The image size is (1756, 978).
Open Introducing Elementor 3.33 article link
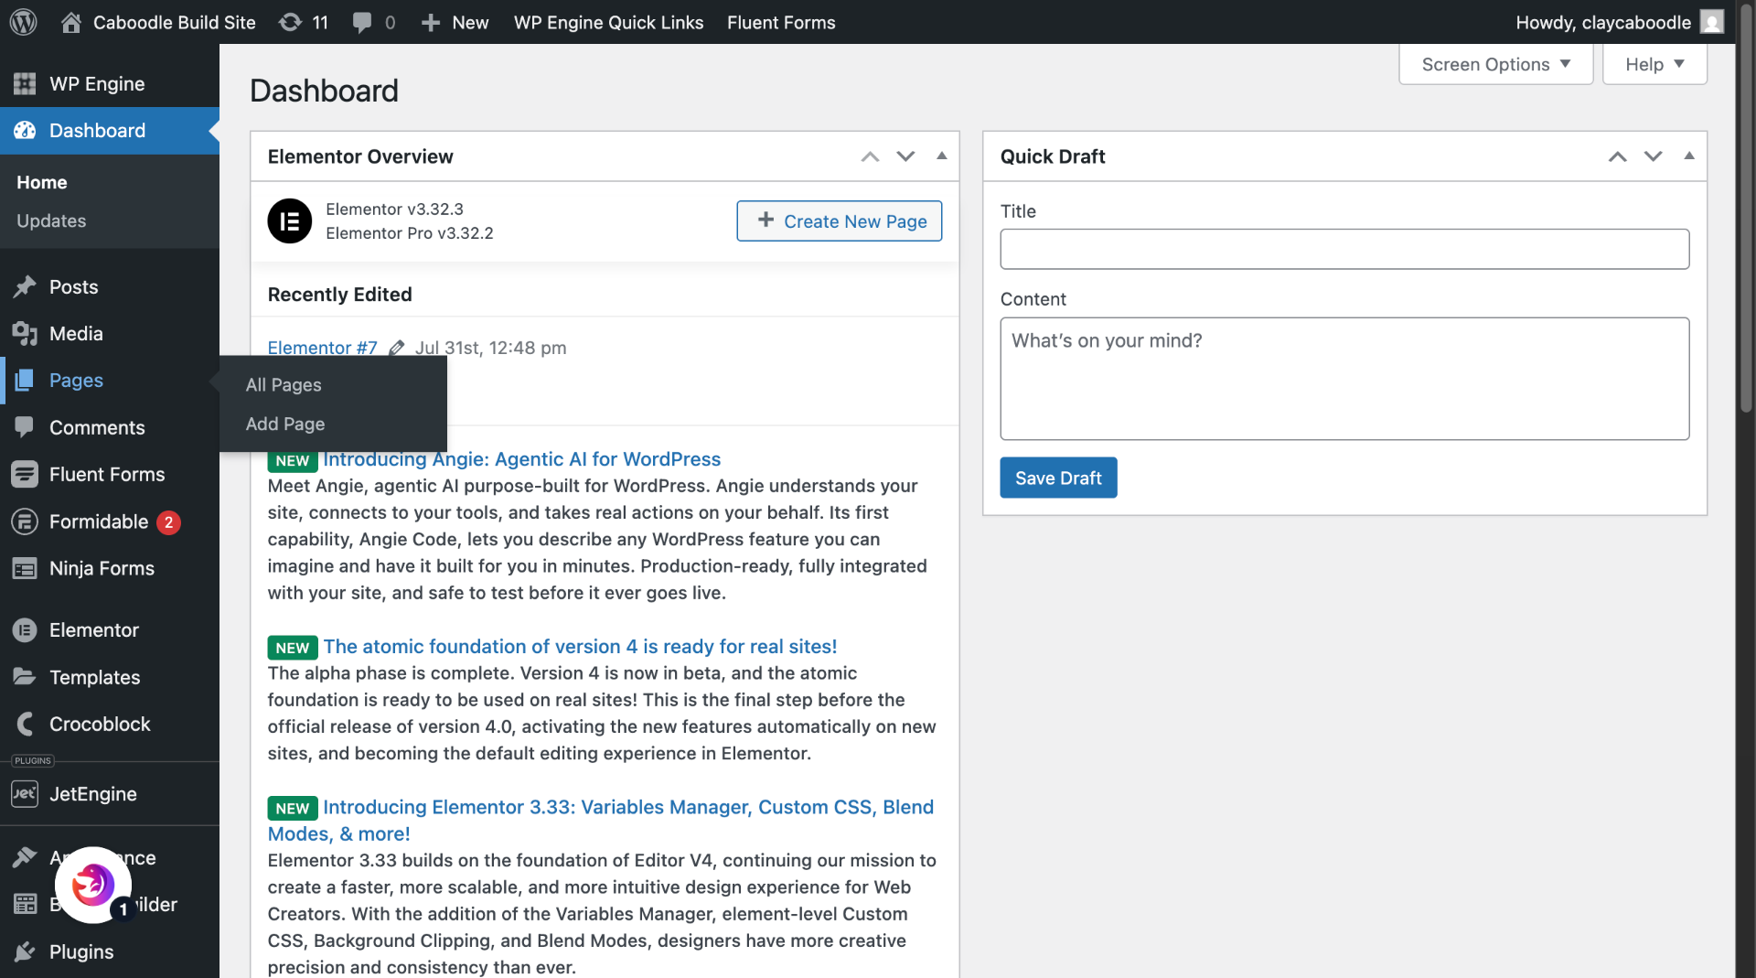(601, 821)
